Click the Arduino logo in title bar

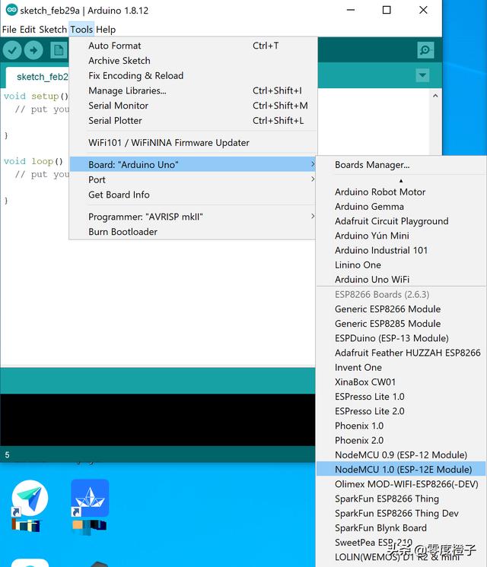pyautogui.click(x=11, y=10)
